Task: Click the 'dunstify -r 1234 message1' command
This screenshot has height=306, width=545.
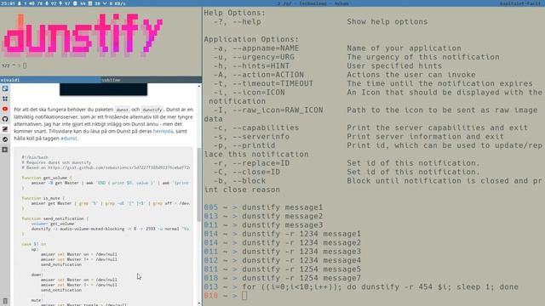Action: 301,234
